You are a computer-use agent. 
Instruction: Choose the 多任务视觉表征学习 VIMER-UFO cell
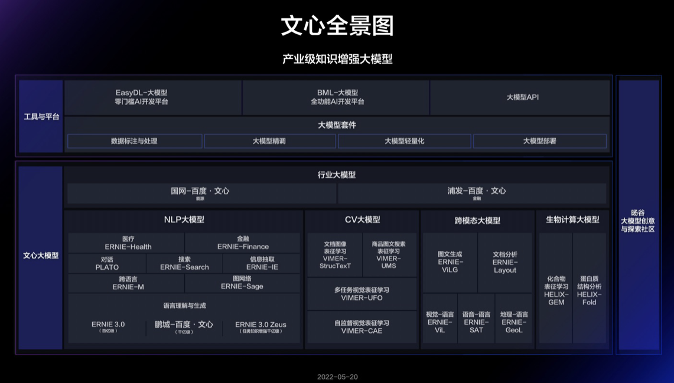(362, 294)
